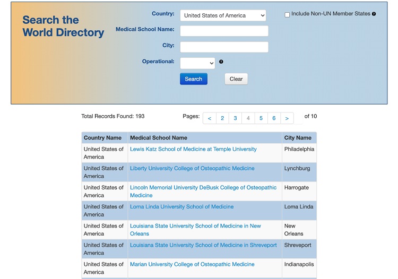Click the Search the World Directory heading
The height and width of the screenshot is (279, 398).
click(x=63, y=26)
